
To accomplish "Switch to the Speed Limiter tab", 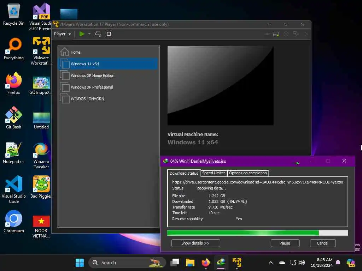I will (214, 173).
